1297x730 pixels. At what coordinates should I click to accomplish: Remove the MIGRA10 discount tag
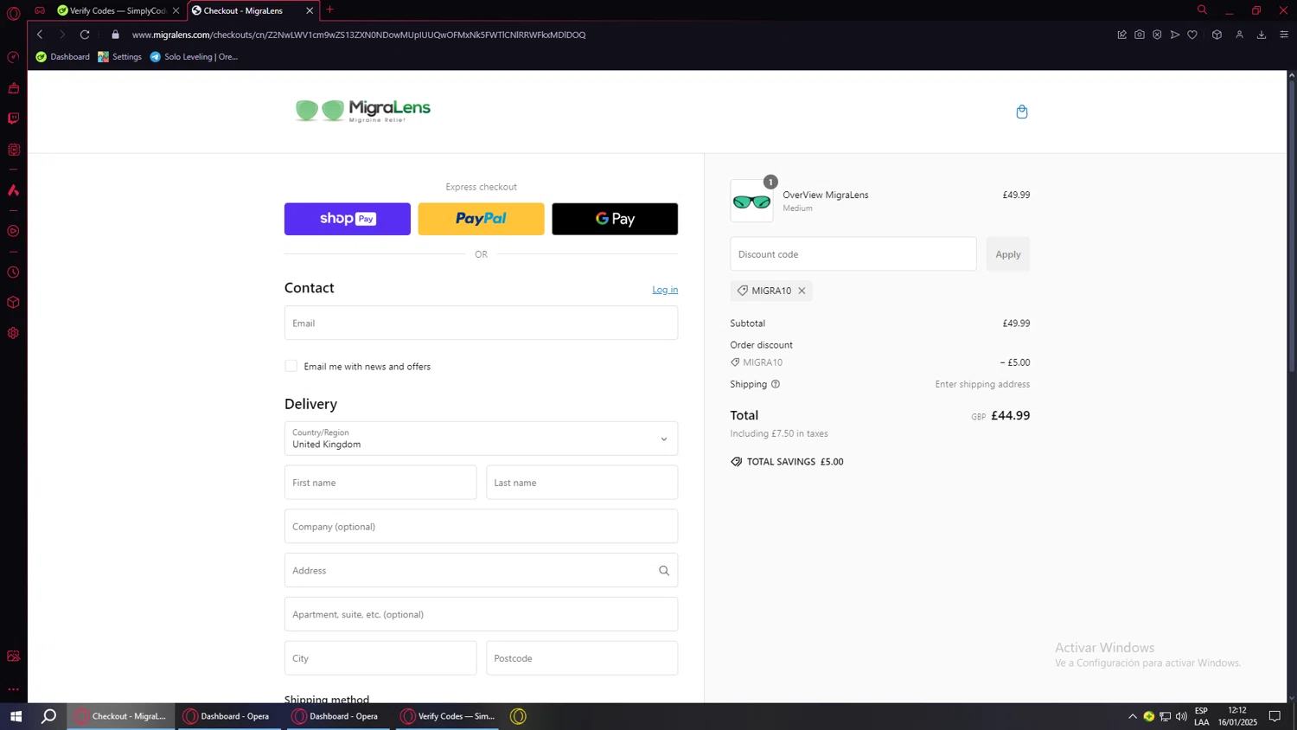(802, 291)
